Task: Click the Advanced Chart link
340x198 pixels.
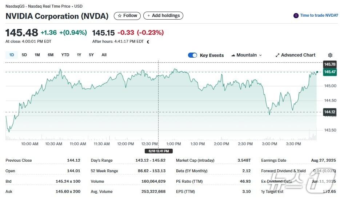Action: [x=298, y=55]
